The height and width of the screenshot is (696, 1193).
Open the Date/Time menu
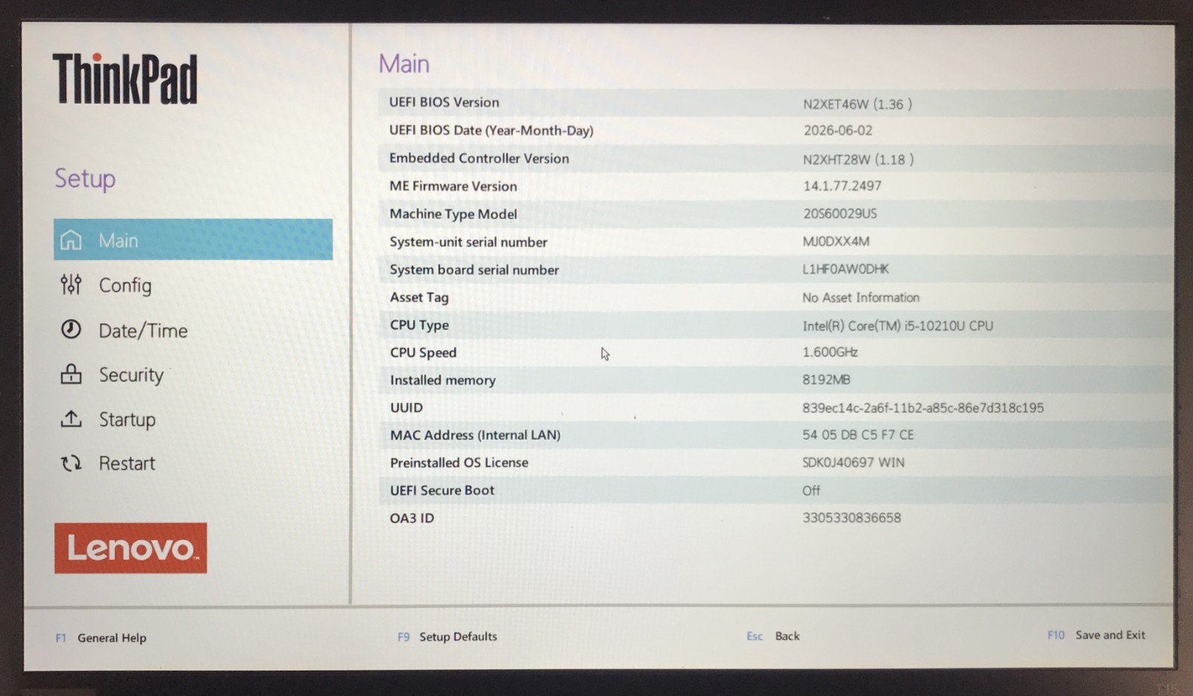[x=143, y=330]
